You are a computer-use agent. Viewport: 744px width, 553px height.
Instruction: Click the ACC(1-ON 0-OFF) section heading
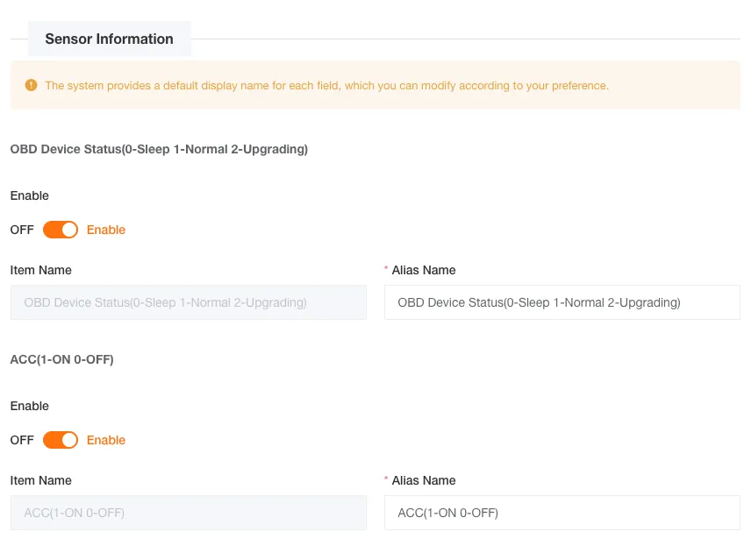coord(61,359)
